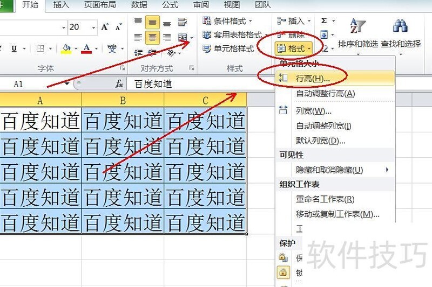Open the 格式 dropdown button
The width and height of the screenshot is (432, 287).
pos(293,48)
